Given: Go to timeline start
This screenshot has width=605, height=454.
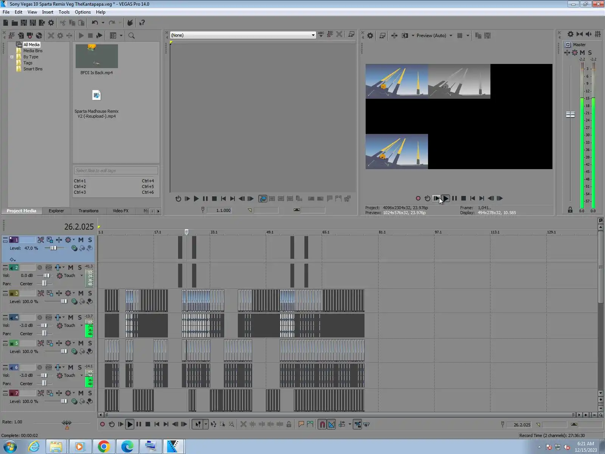Looking at the screenshot, I should (157, 424).
